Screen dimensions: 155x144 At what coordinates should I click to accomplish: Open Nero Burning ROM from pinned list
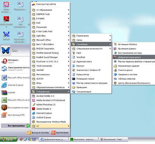click(x=16, y=115)
